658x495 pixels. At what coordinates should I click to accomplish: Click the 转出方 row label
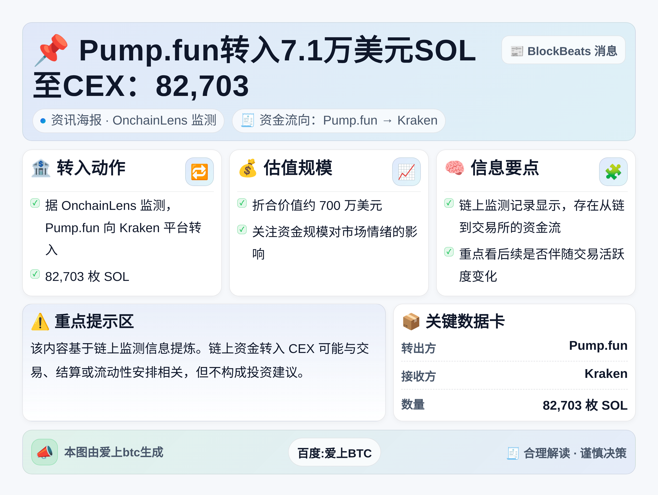click(x=418, y=348)
